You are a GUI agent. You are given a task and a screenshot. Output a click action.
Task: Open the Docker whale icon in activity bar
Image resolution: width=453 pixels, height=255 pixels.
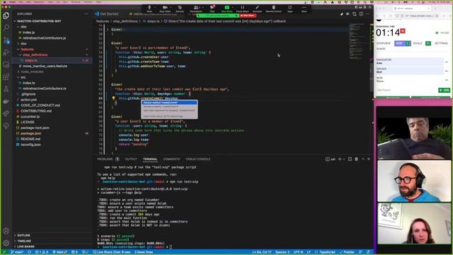(x=6, y=101)
